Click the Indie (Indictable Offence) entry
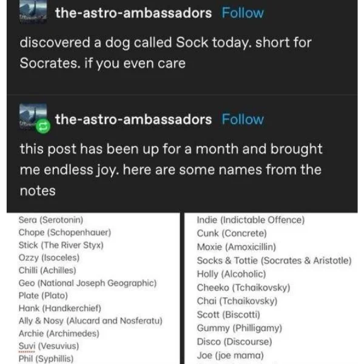Image resolution: width=364 pixels, height=364 pixels. (251, 220)
